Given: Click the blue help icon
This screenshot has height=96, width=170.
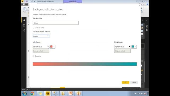Looking at the screenshot, I should tap(147, 4).
